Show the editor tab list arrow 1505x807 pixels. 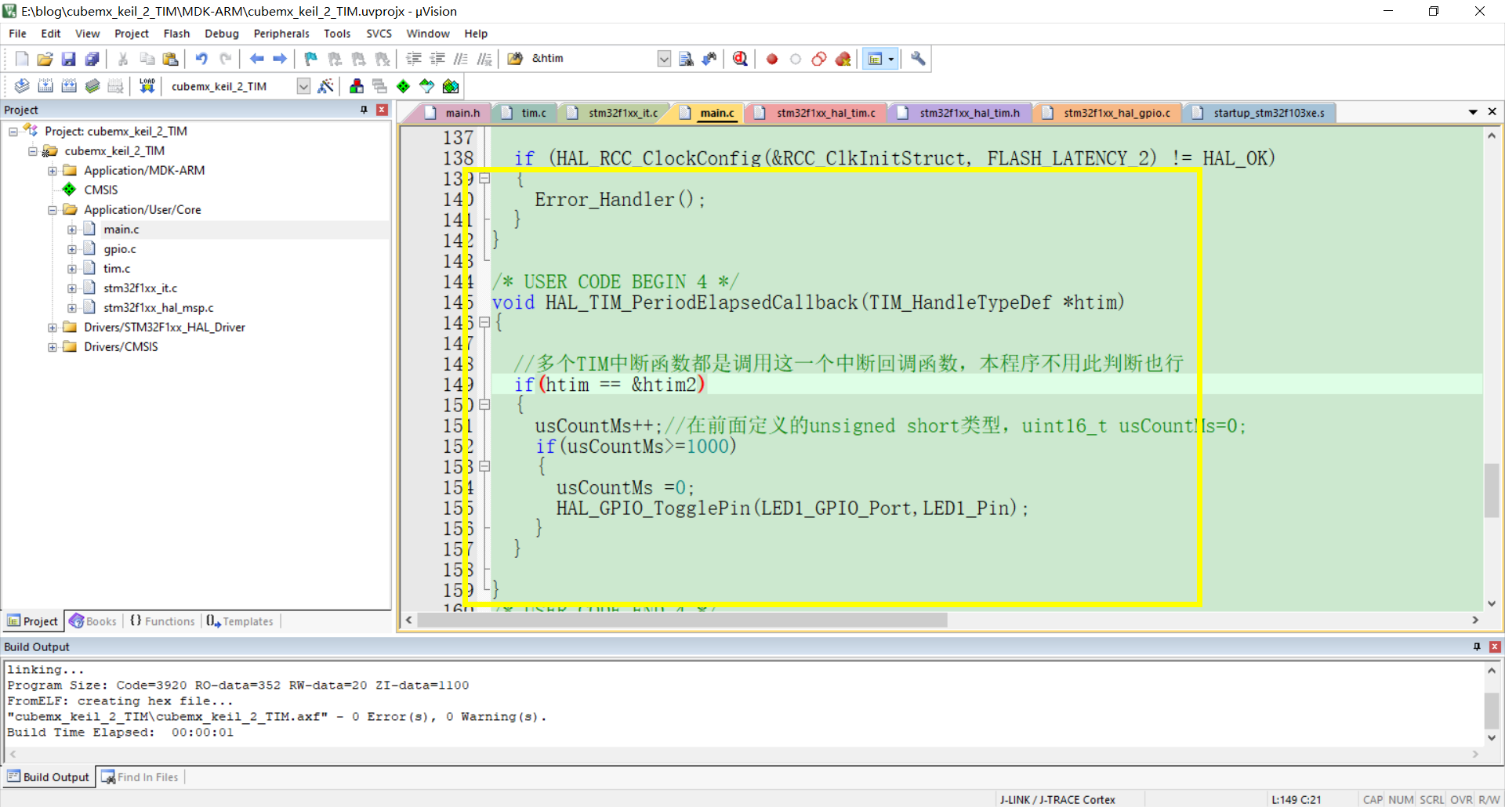click(x=1473, y=112)
